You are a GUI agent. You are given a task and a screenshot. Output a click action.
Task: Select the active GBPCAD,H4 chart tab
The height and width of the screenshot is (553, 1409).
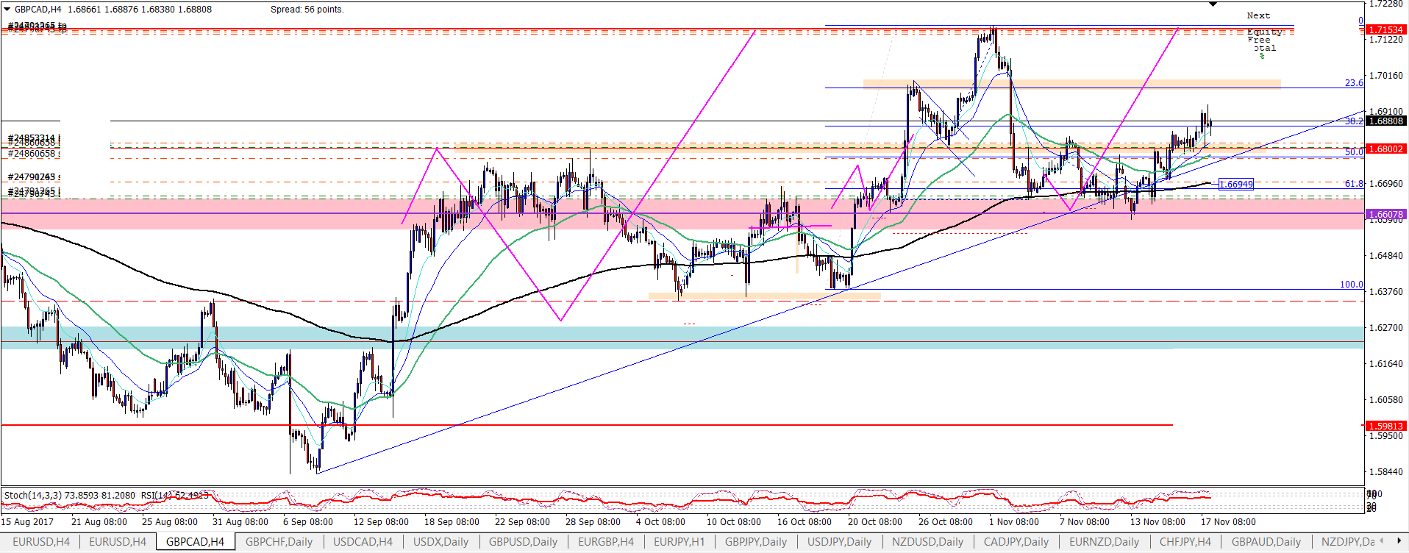point(196,542)
